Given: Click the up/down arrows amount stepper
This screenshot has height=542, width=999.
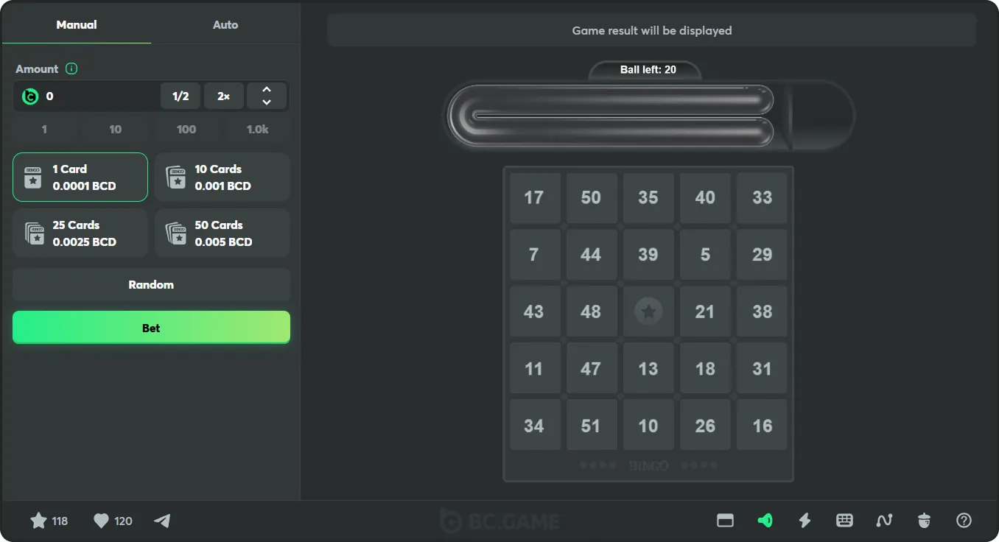Looking at the screenshot, I should tap(267, 96).
